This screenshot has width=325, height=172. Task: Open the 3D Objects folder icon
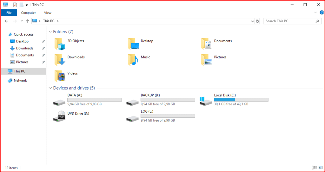click(x=60, y=44)
